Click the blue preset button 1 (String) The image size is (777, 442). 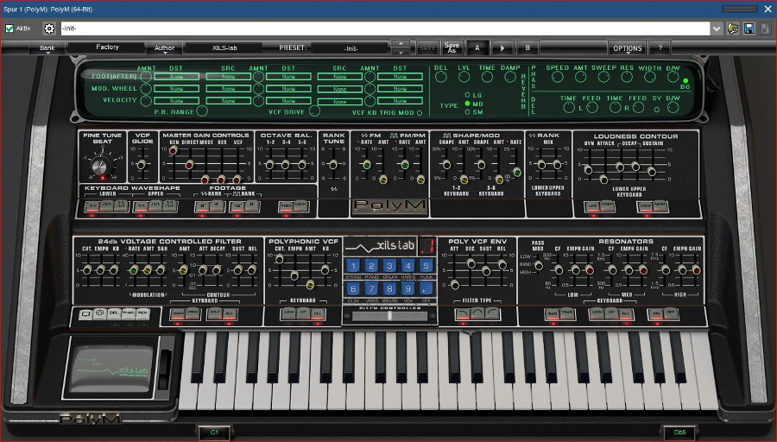coord(353,266)
